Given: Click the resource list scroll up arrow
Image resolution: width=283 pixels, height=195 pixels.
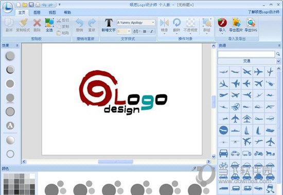Looking at the screenshot, I should point(278,69).
